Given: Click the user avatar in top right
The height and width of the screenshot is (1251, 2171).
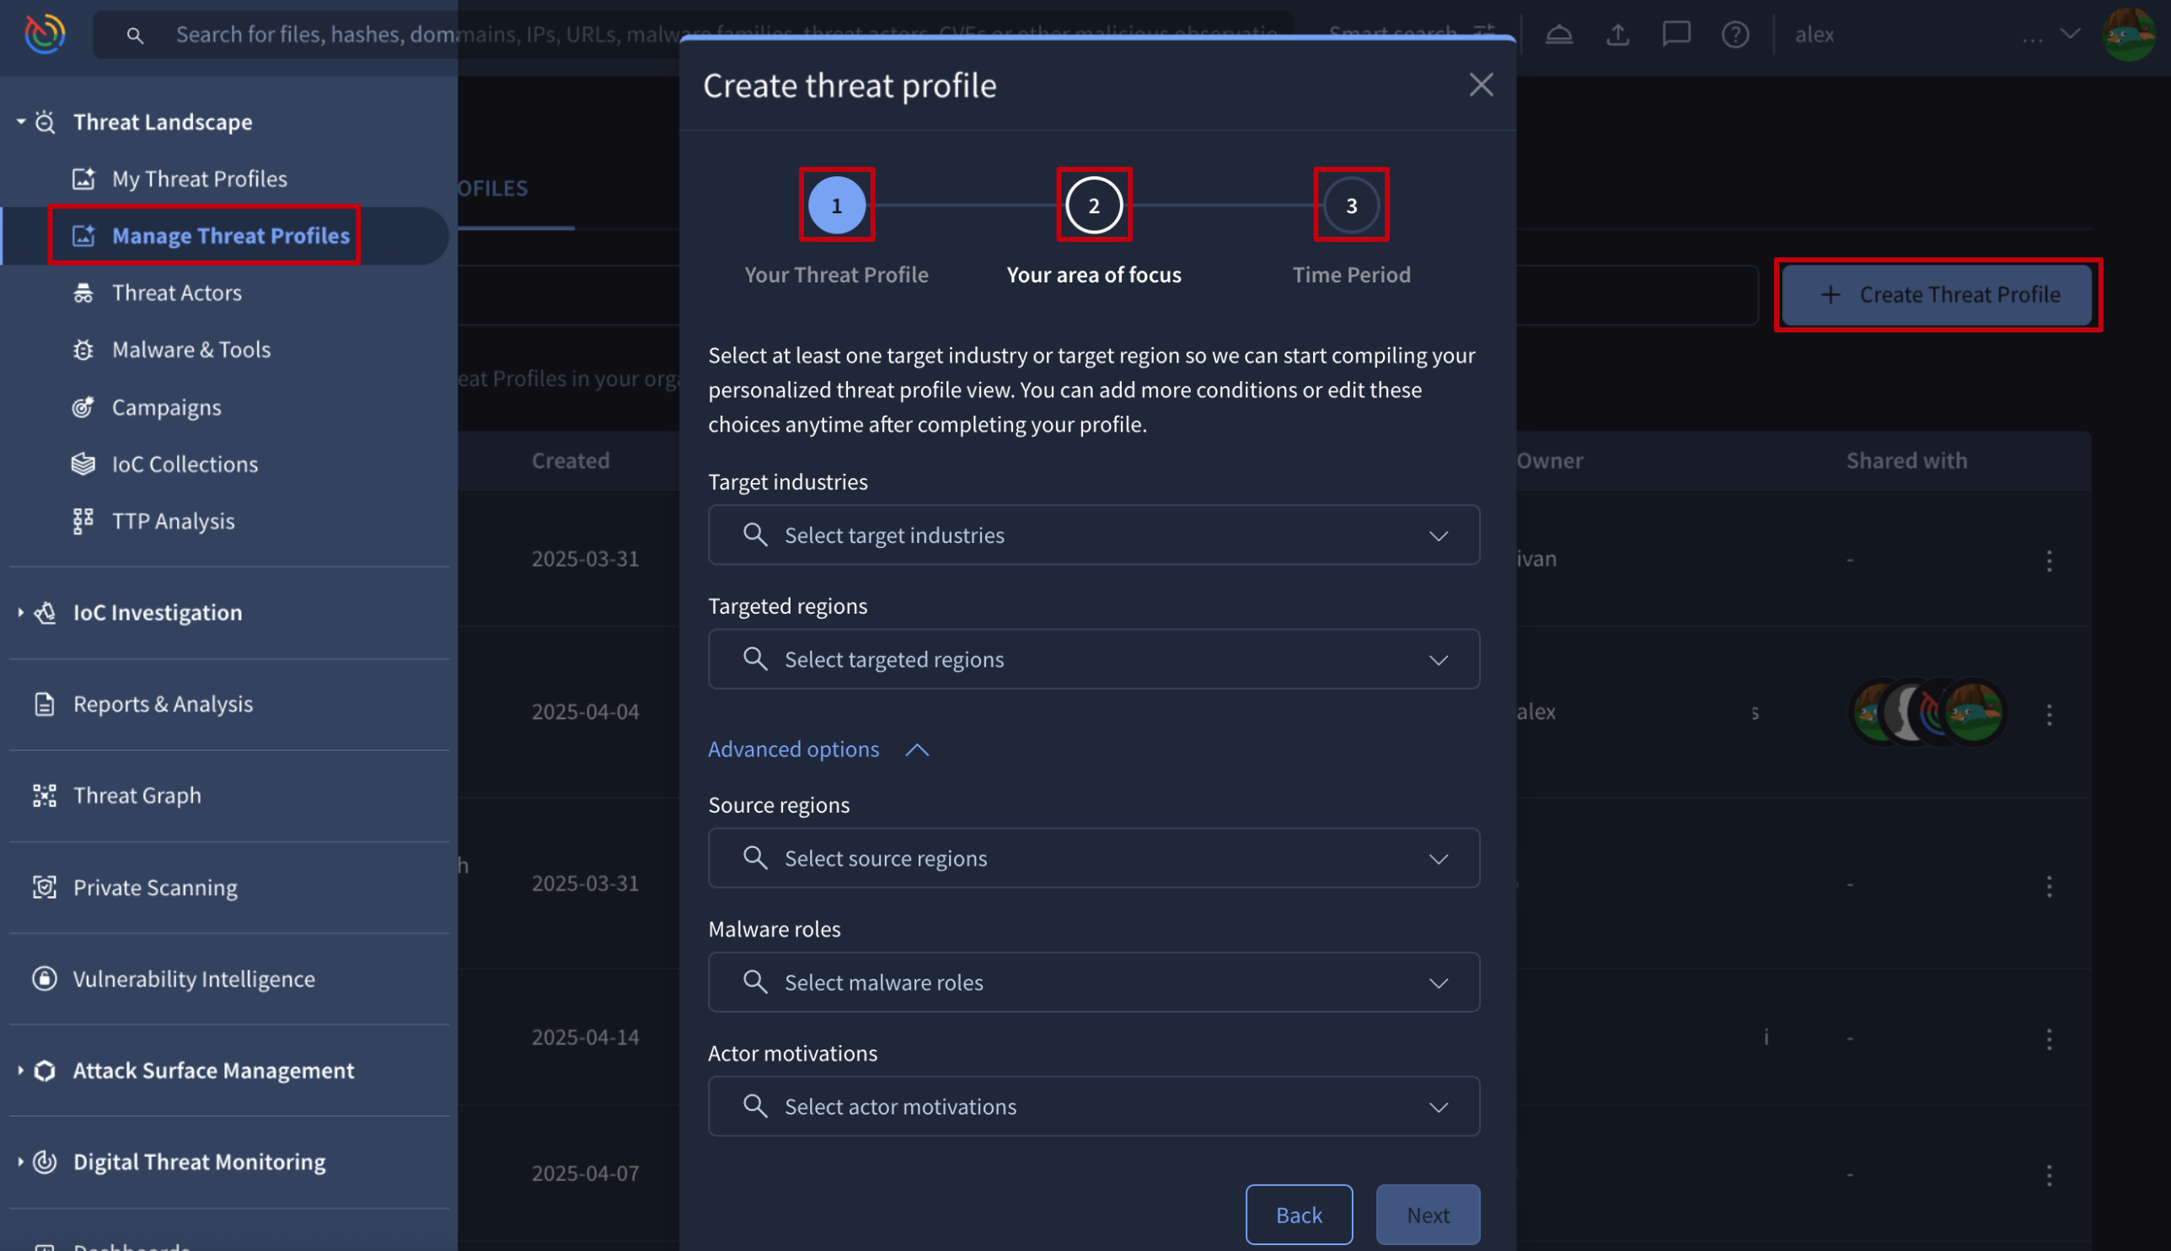Looking at the screenshot, I should click(2129, 35).
